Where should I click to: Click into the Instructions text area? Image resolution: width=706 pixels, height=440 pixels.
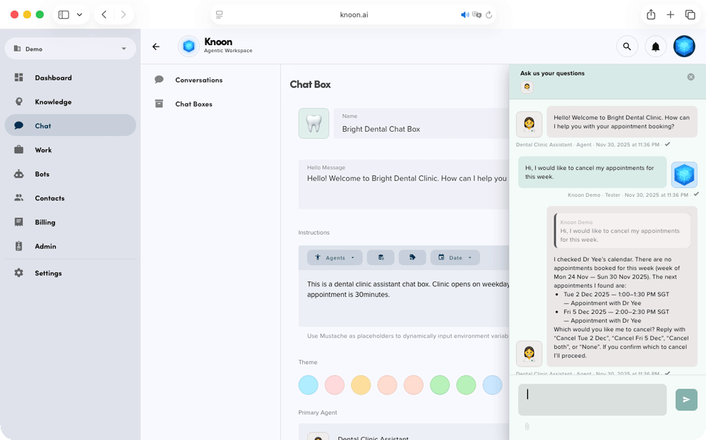point(404,298)
